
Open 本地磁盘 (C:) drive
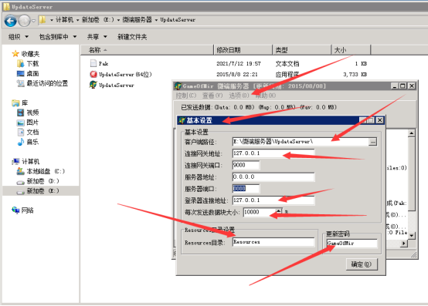[41, 171]
